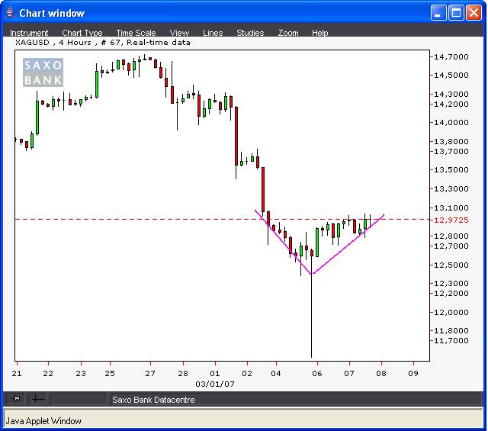The height and width of the screenshot is (431, 488).
Task: Open the Instrument menu
Action: coord(29,33)
